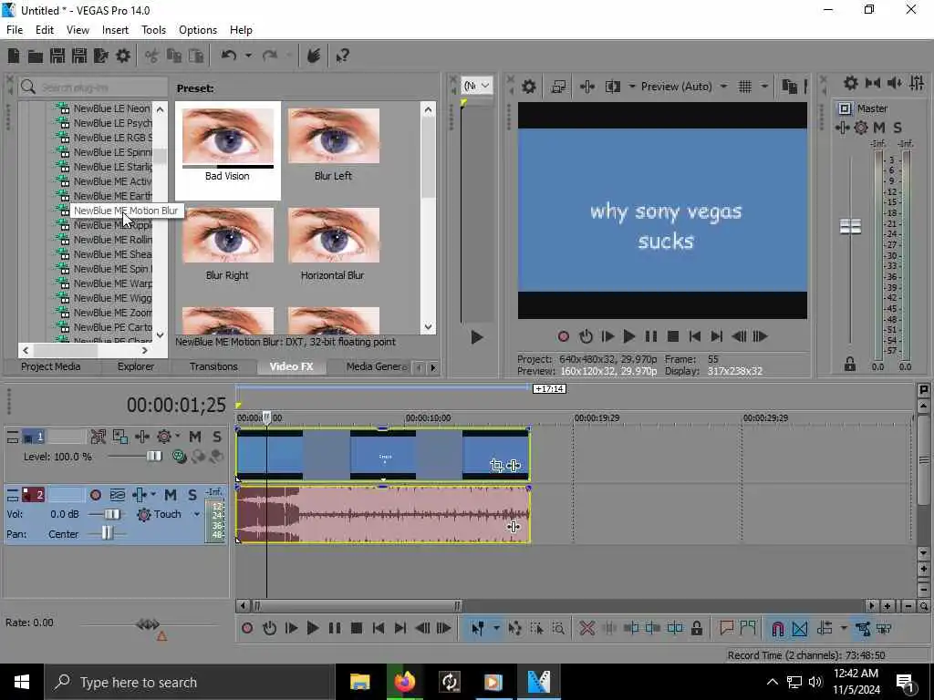
Task: Create a new project via toolbar icon
Action: [13, 56]
